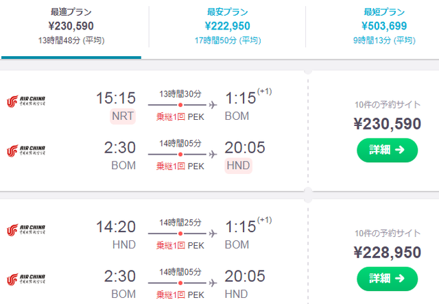Click airplane icon on 13時間30分 route line
Viewport: 439px width, 304px height.
213,105
